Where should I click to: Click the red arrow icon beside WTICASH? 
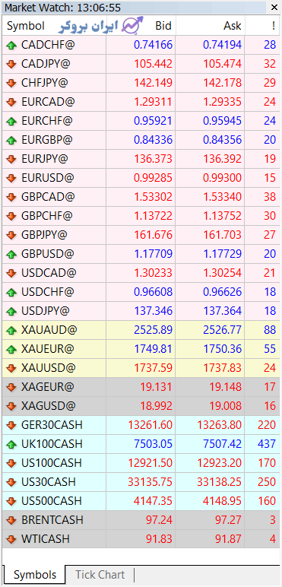point(11,539)
